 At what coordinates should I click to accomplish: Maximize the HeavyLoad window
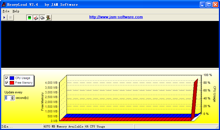(x=209, y=5)
